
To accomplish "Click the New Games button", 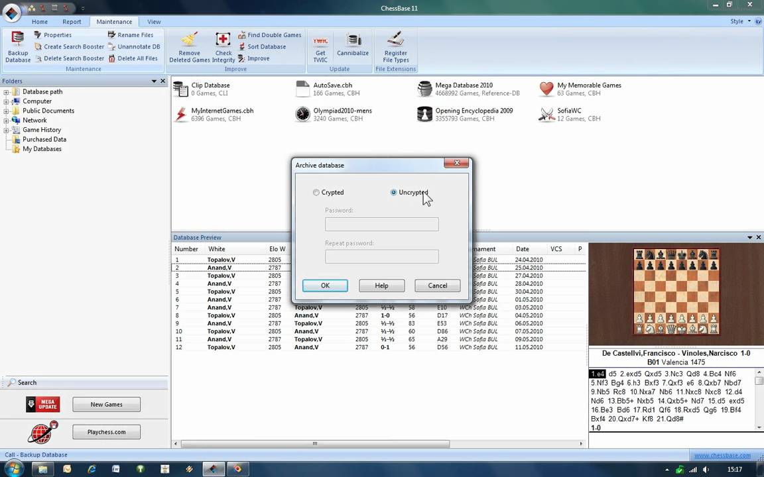I will (106, 404).
